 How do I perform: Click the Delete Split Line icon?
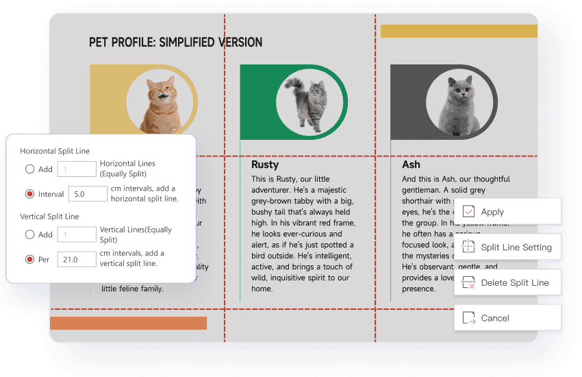[469, 283]
